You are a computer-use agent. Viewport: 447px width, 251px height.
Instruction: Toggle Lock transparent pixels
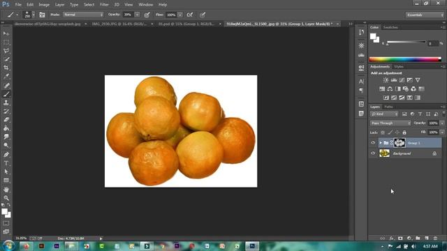[x=383, y=132]
